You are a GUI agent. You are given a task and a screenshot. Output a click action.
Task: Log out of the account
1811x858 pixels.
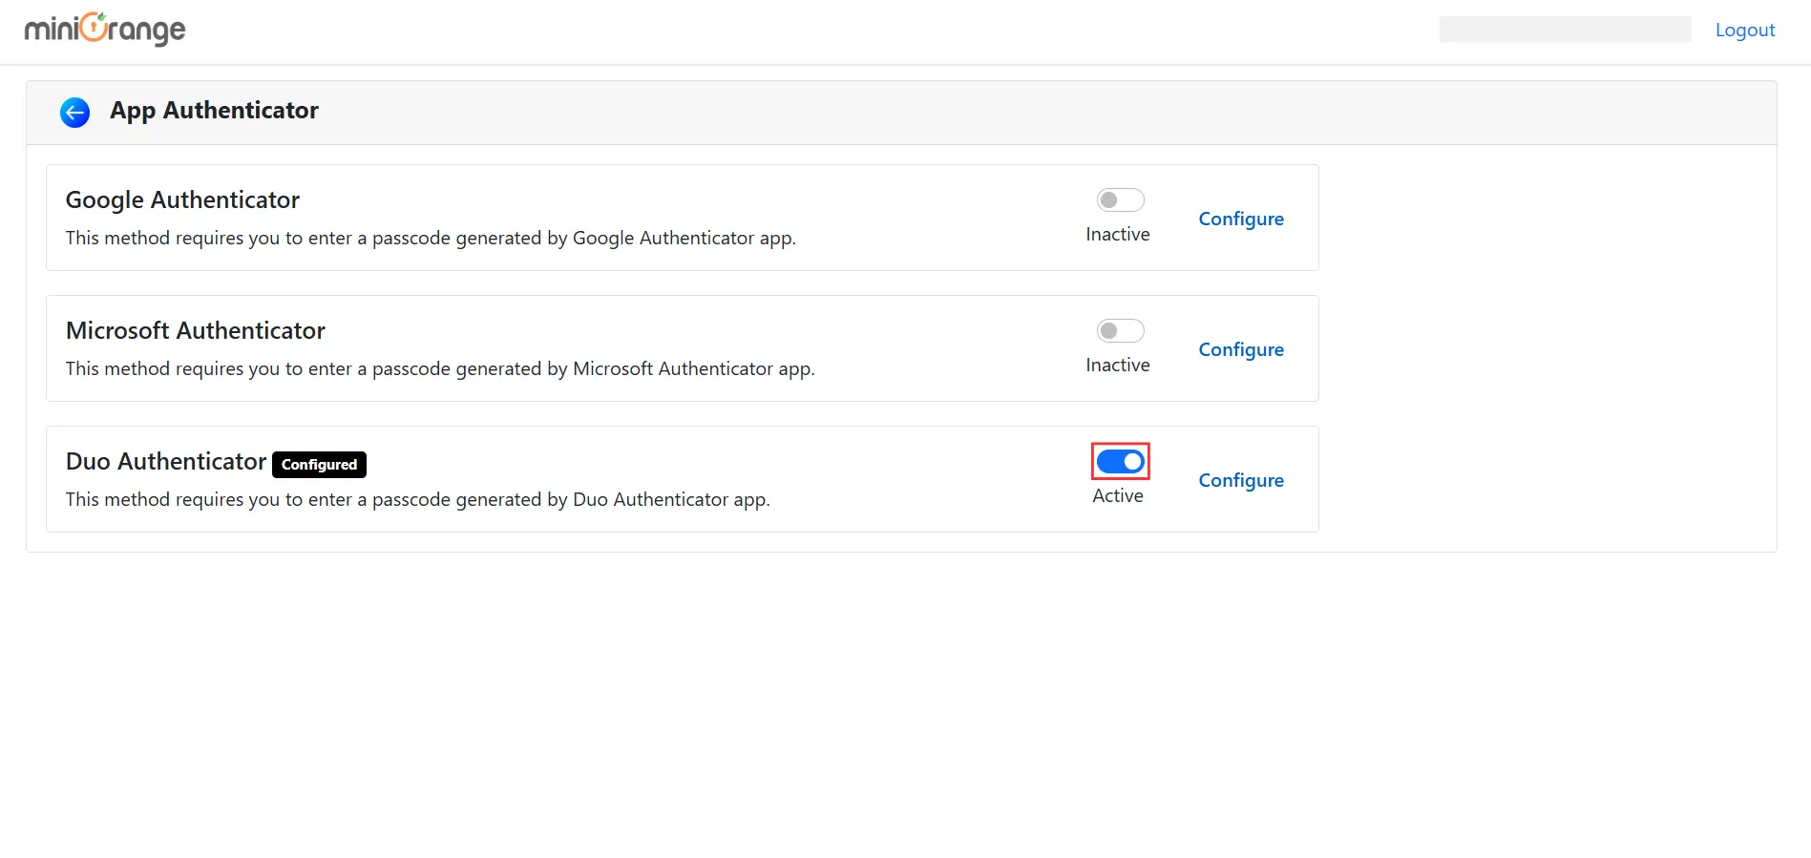(1745, 30)
